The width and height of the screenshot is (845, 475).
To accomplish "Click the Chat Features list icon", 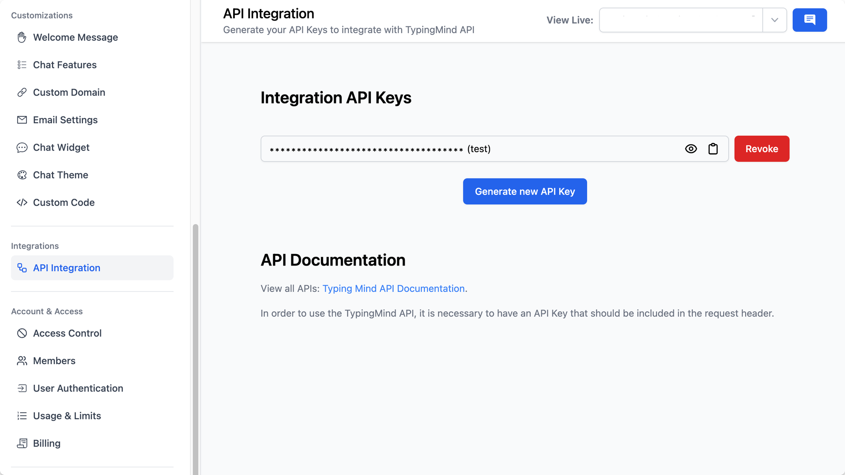I will pos(22,65).
